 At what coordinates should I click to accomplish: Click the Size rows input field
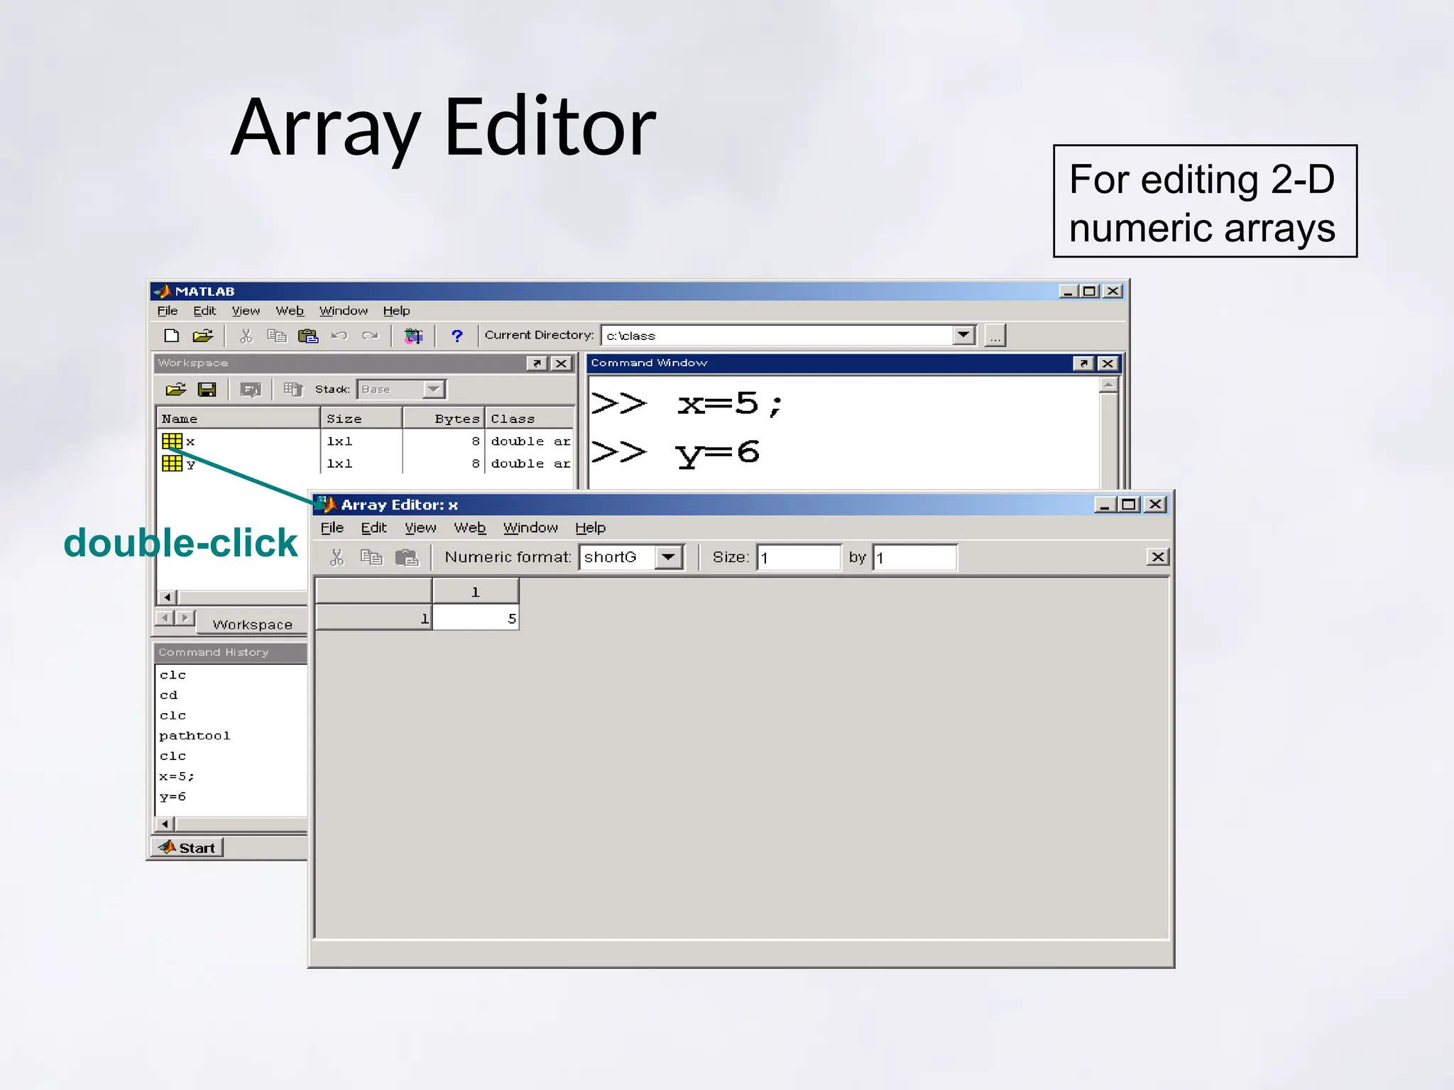(799, 557)
